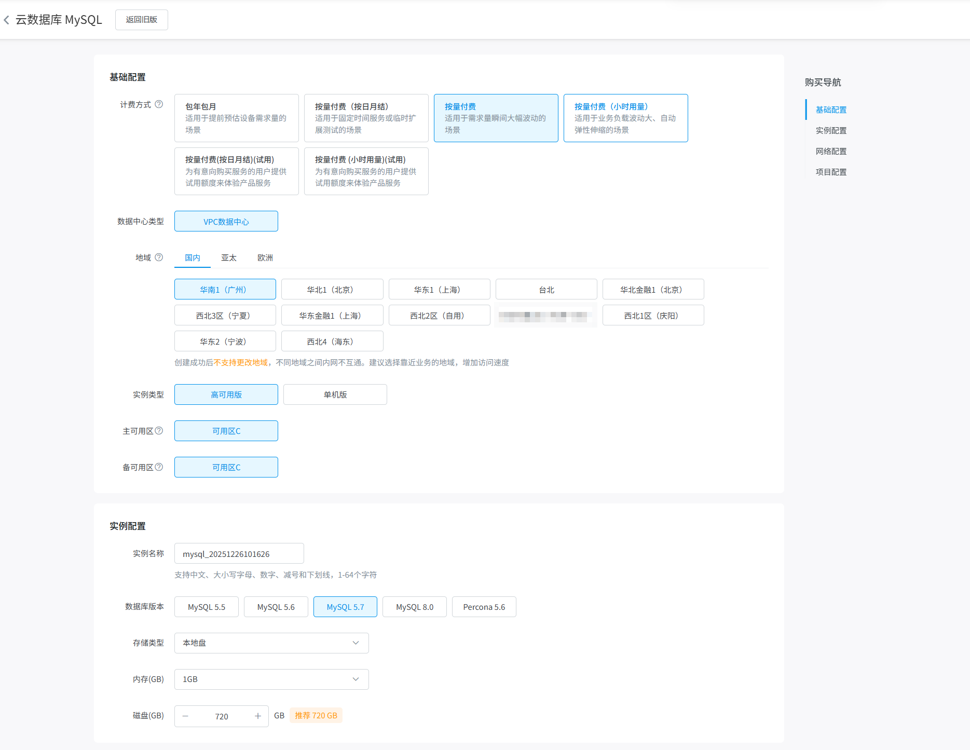Click the 返回旧版 button
This screenshot has height=750, width=970.
(141, 20)
